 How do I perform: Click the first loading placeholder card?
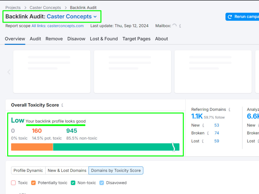point(52,72)
